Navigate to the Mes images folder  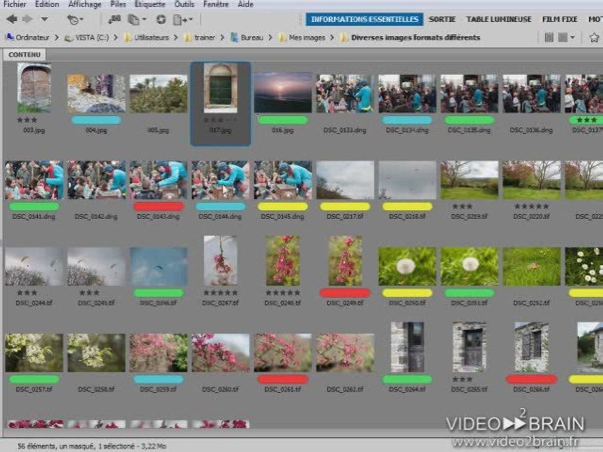tap(307, 38)
